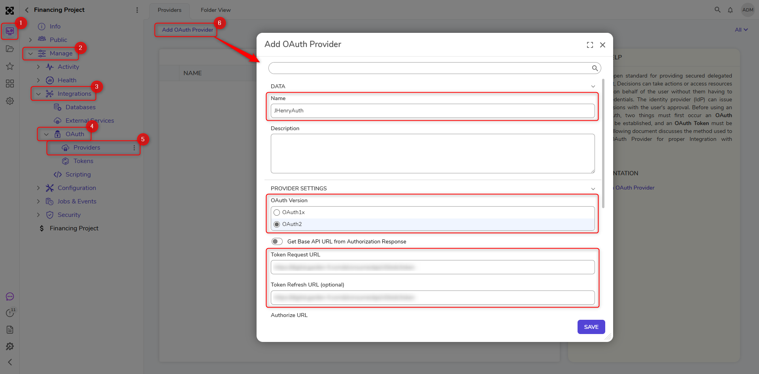
Task: Collapse the sidebar with the left chevron
Action: click(10, 362)
